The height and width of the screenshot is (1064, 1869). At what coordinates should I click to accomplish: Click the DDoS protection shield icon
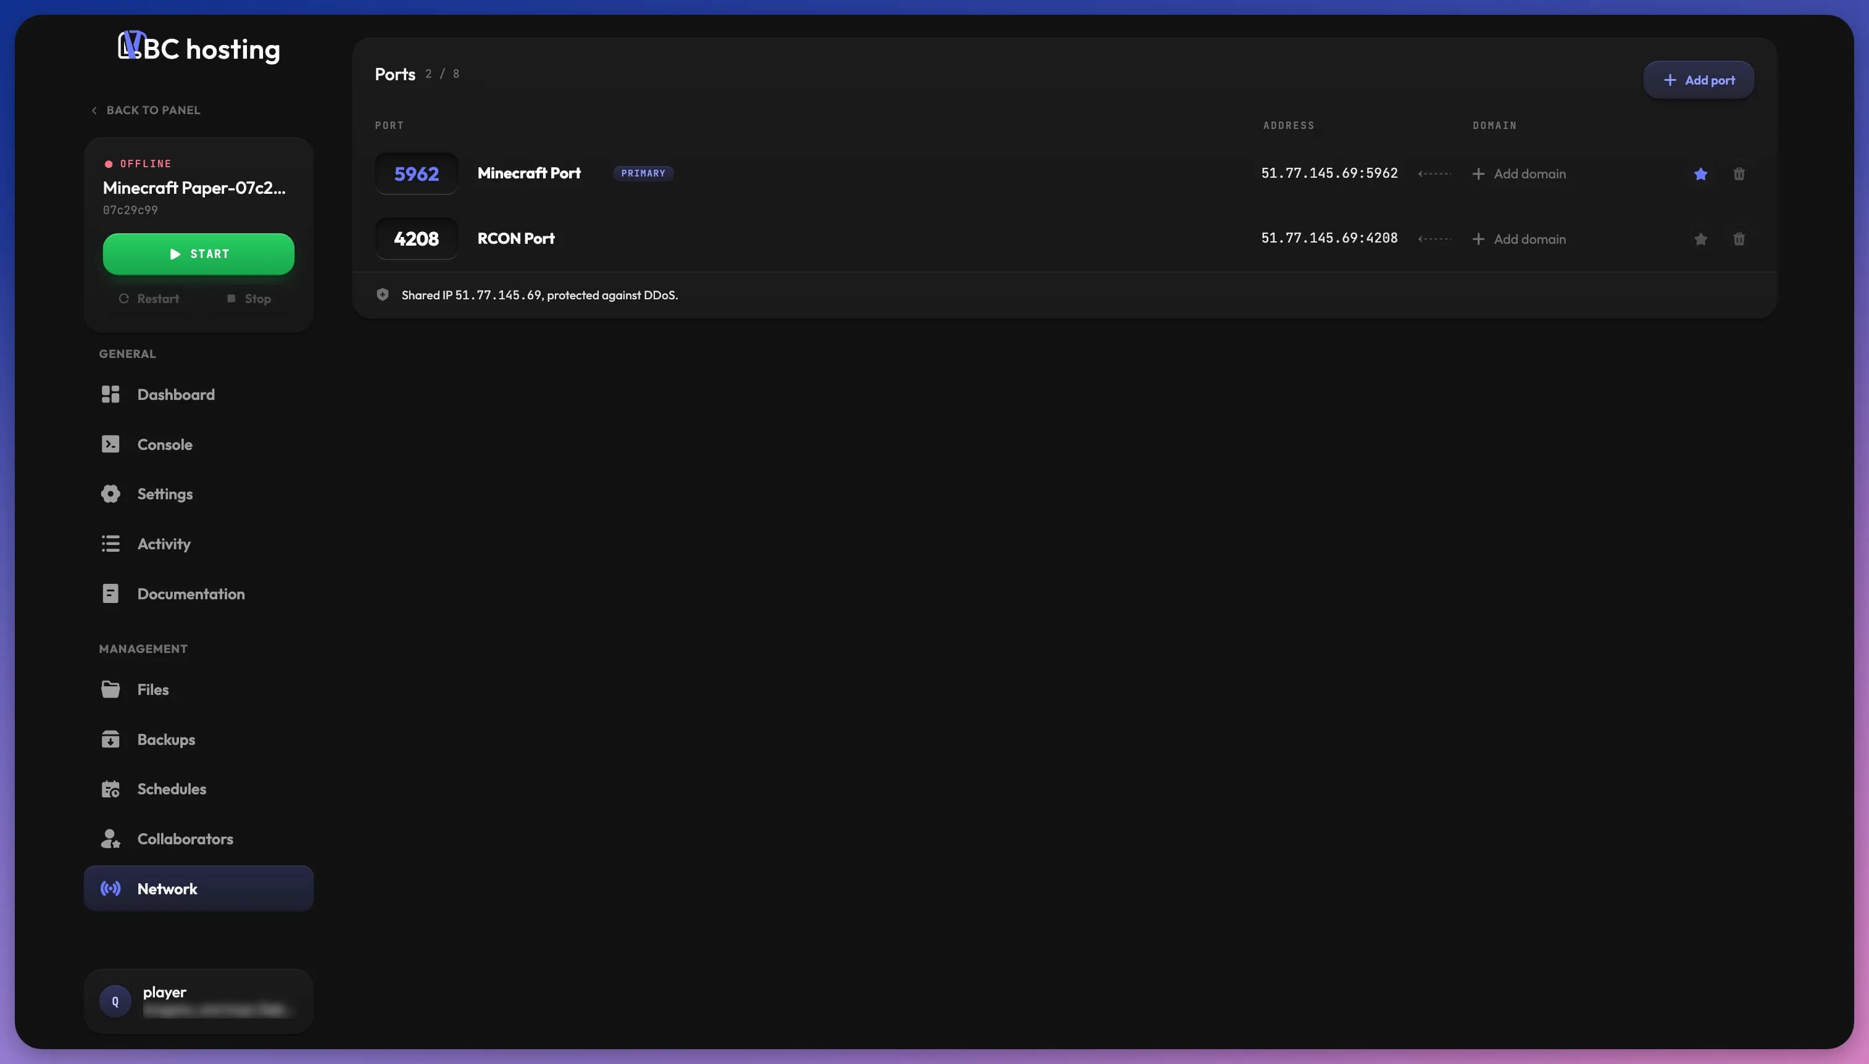382,294
